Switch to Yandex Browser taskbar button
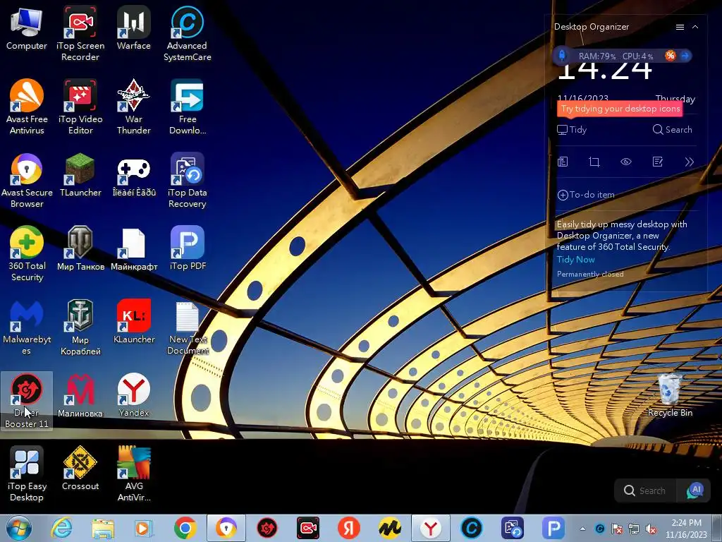Viewport: 722px width, 542px height. click(x=431, y=528)
